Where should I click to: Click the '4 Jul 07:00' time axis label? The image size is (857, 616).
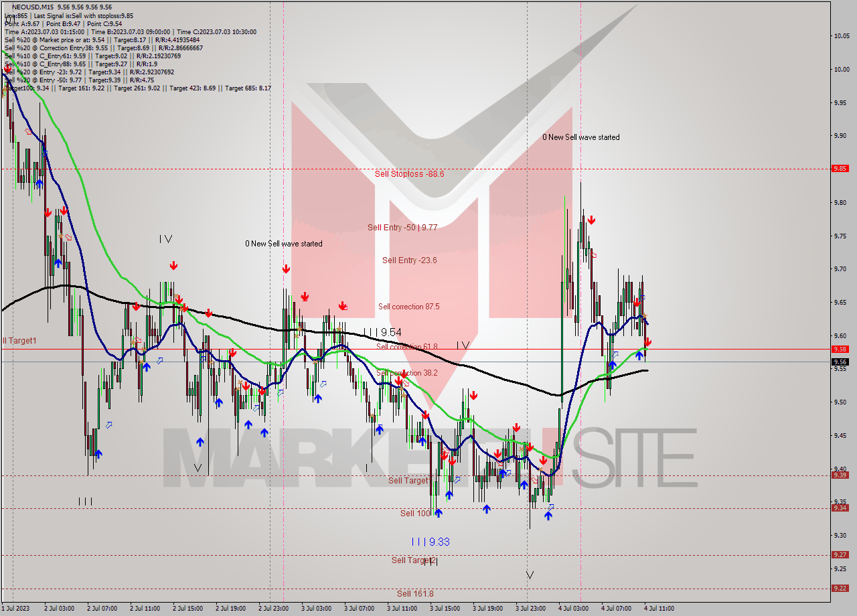pyautogui.click(x=616, y=609)
